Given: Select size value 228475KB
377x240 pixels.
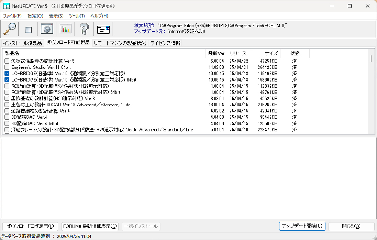Looking at the screenshot, I should coord(267,130).
